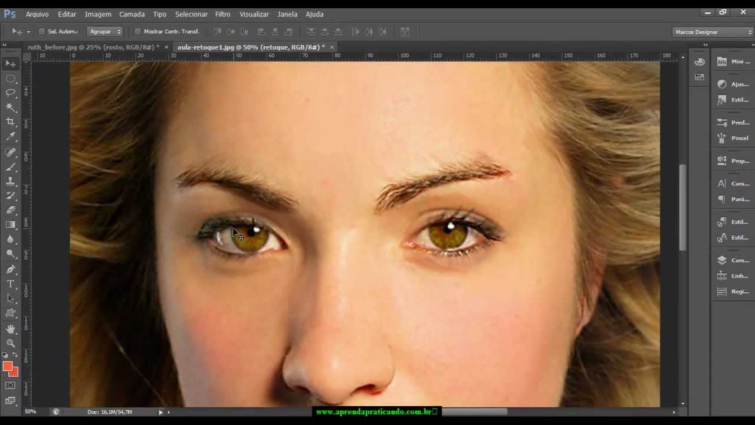The height and width of the screenshot is (425, 755).
Task: Enable Sel. Autom. checkbox
Action: click(42, 31)
